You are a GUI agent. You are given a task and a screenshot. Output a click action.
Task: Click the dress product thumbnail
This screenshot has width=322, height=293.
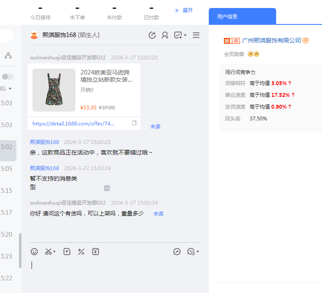point(54,90)
